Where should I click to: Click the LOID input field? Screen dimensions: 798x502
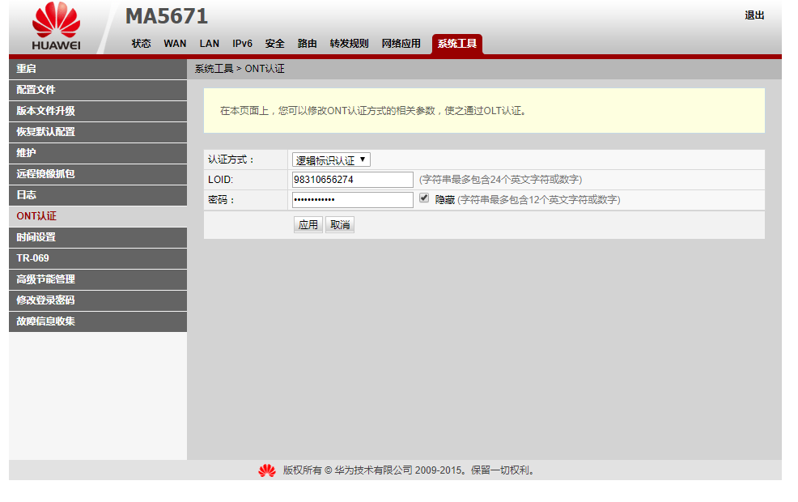click(x=352, y=180)
